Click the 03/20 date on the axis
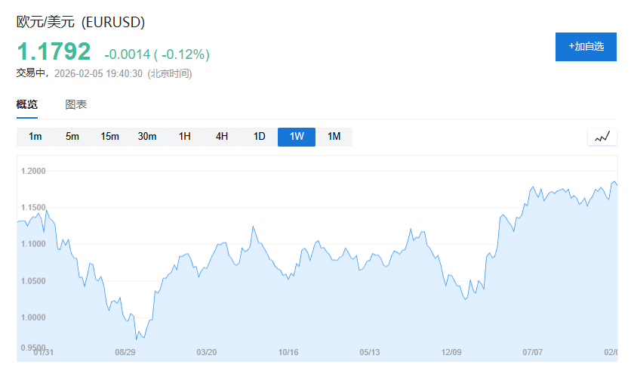This screenshot has height=368, width=631. 207,352
